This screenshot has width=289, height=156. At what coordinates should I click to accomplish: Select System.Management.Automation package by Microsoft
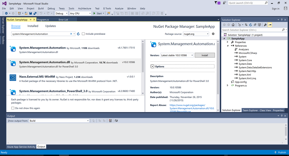click(x=74, y=50)
